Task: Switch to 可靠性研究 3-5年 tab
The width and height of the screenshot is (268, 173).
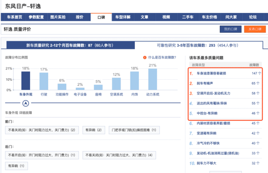Action: click(199, 45)
